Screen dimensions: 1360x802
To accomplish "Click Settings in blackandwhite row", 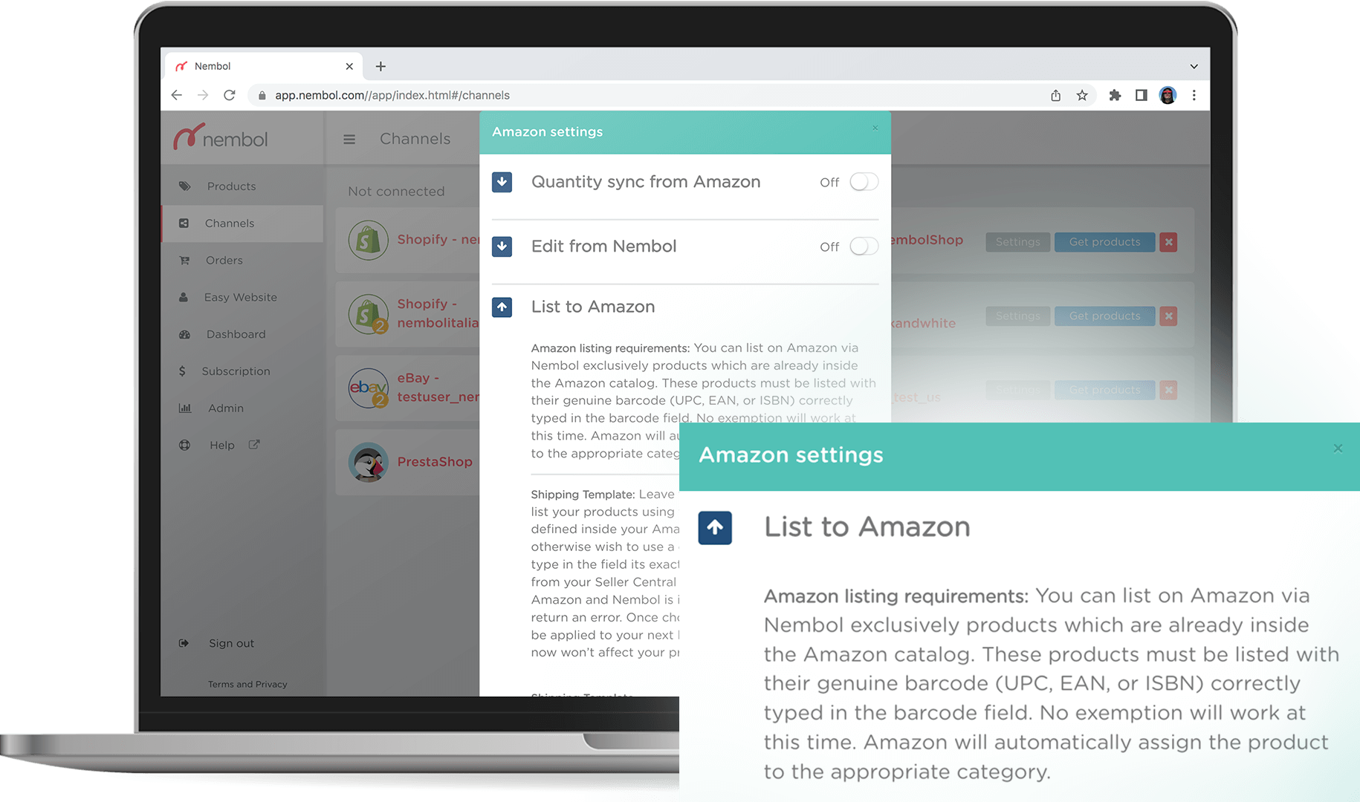I will click(x=1017, y=316).
